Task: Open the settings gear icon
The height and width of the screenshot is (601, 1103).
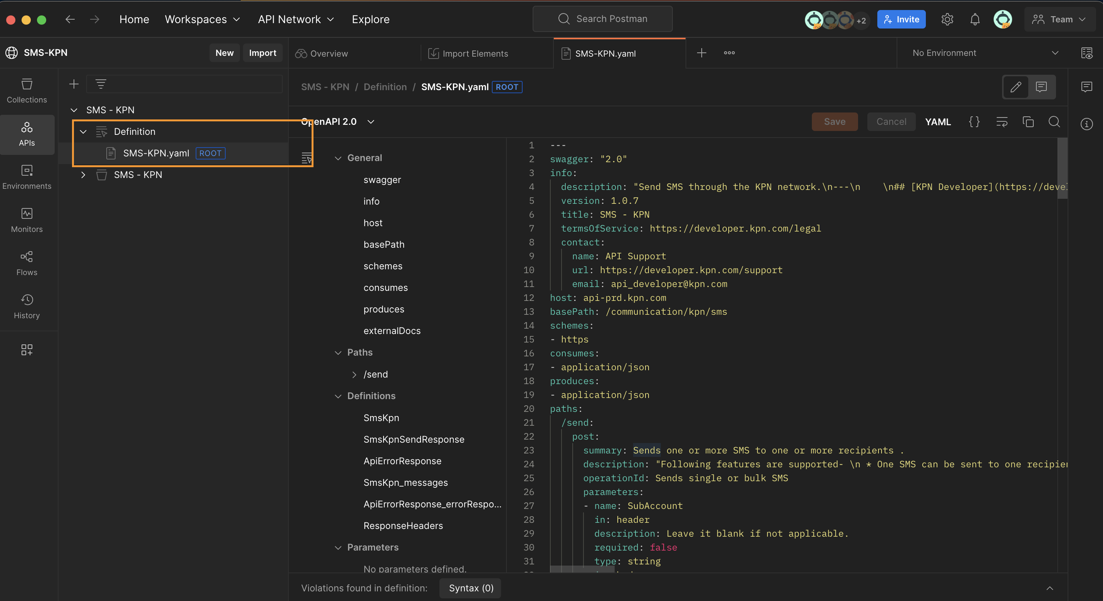Action: [x=947, y=19]
